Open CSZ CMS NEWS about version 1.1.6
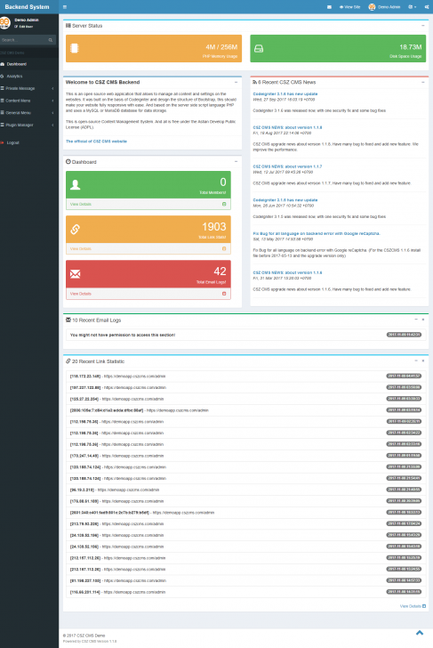 point(287,272)
